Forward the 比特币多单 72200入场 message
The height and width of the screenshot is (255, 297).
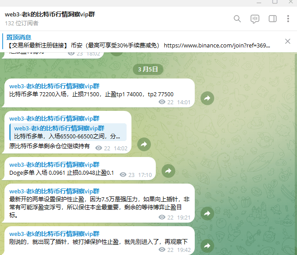tap(207, 98)
